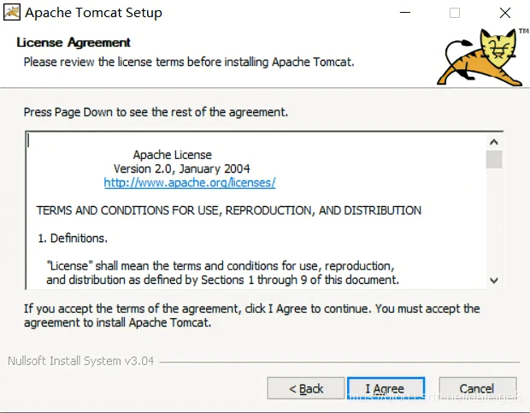The width and height of the screenshot is (530, 413).
Task: Close the Apache Tomcat Setup dialog
Action: (505, 13)
